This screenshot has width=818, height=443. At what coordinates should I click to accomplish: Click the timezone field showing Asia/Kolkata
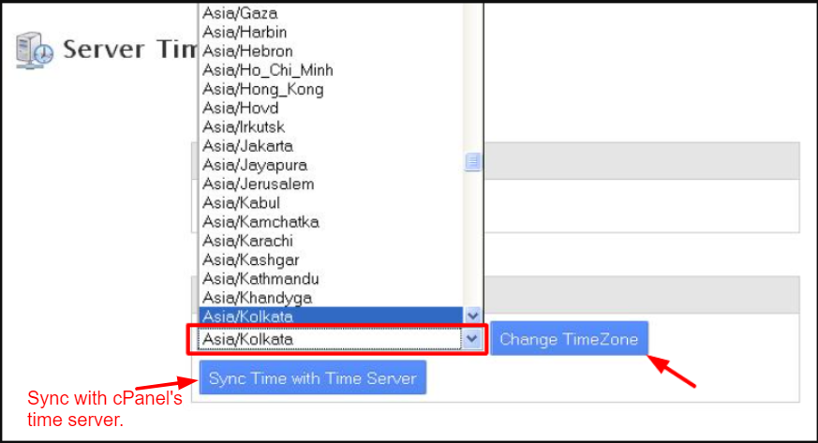pyautogui.click(x=330, y=339)
